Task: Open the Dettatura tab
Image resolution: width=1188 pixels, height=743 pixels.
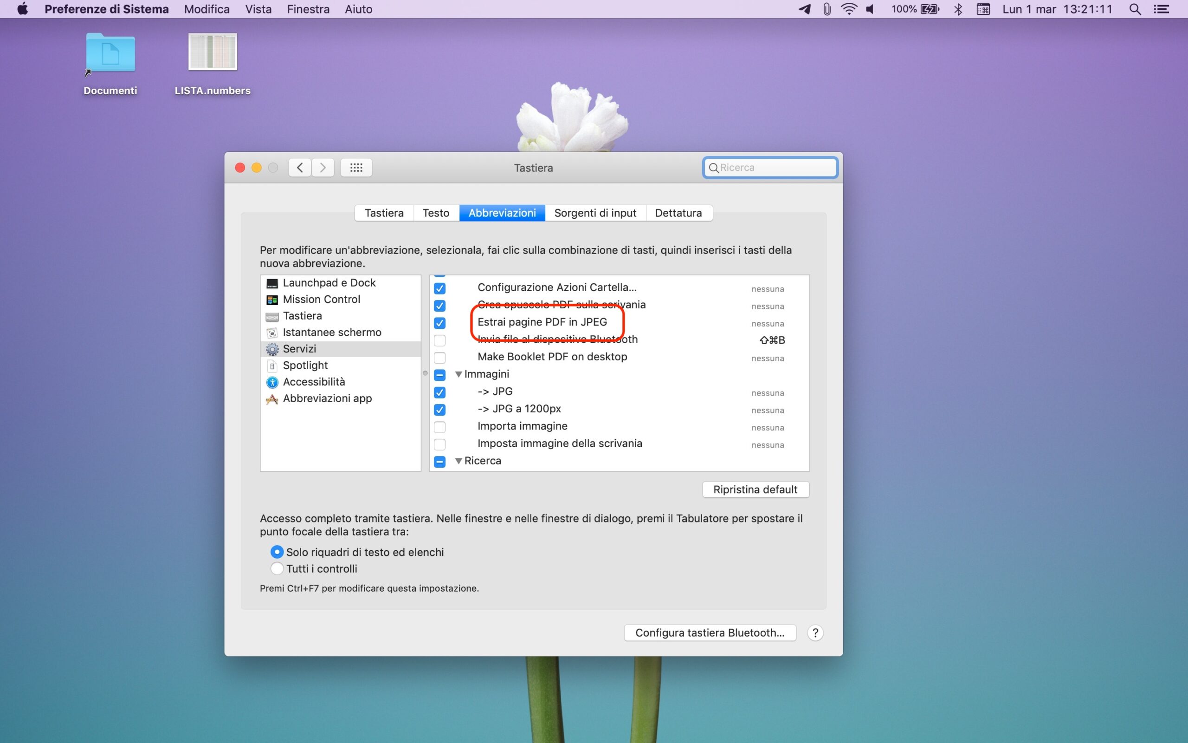Action: (x=678, y=213)
